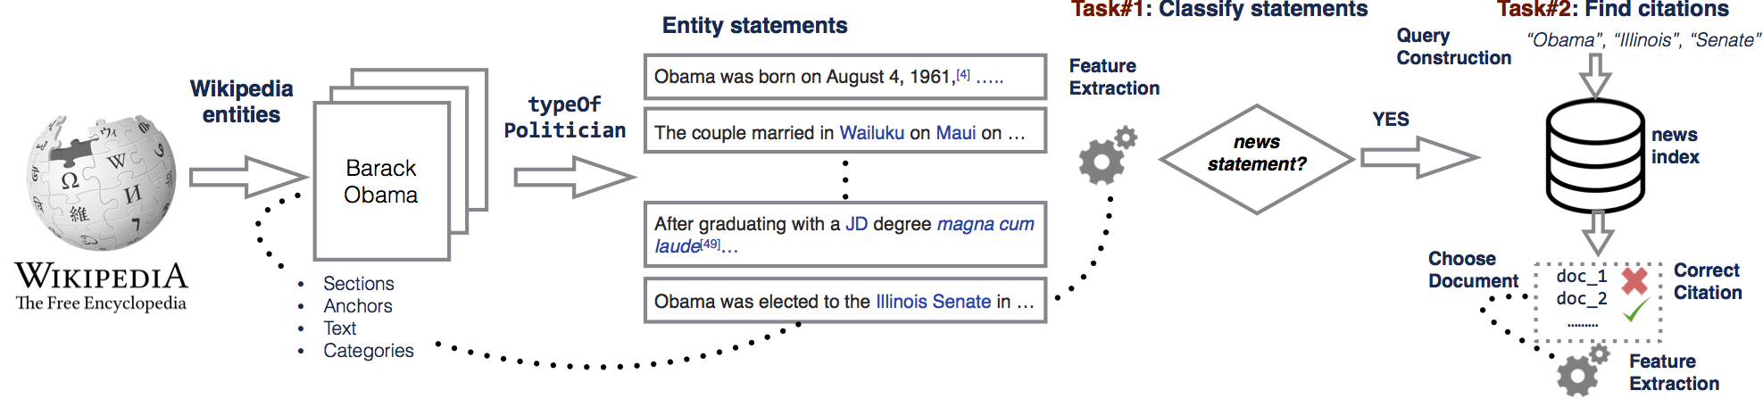1763x399 pixels.
Task: Click the gear icon beside Feature Extraction
Action: (1108, 155)
